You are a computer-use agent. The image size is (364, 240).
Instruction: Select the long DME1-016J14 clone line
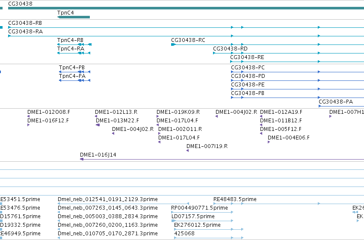222,160
